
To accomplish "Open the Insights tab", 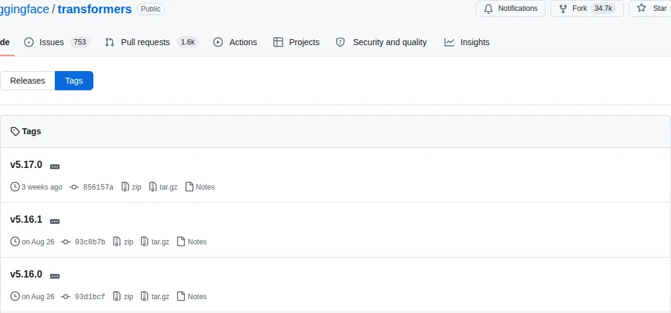I will pos(466,42).
